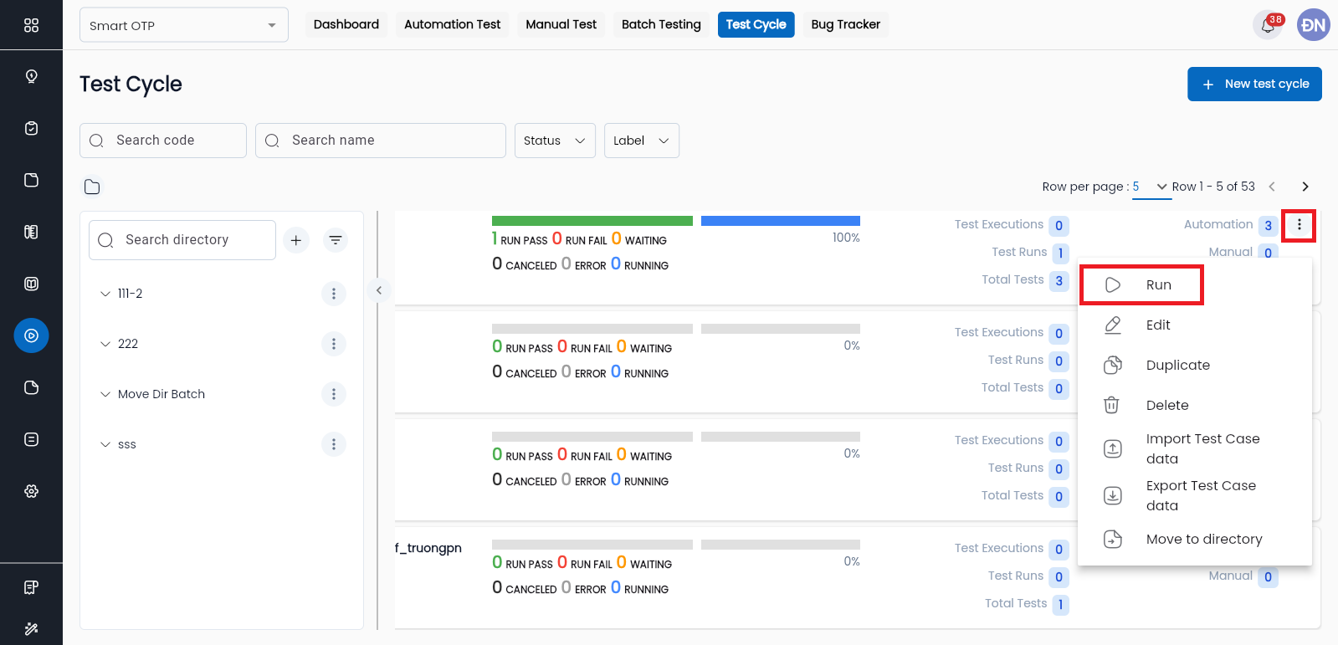This screenshot has height=645, width=1338.
Task: Open the Status filter dropdown
Action: tap(554, 141)
